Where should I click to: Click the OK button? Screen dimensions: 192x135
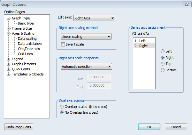(149, 127)
